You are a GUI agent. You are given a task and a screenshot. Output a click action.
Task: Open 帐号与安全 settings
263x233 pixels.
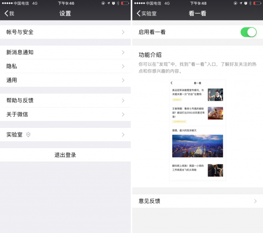point(65,32)
